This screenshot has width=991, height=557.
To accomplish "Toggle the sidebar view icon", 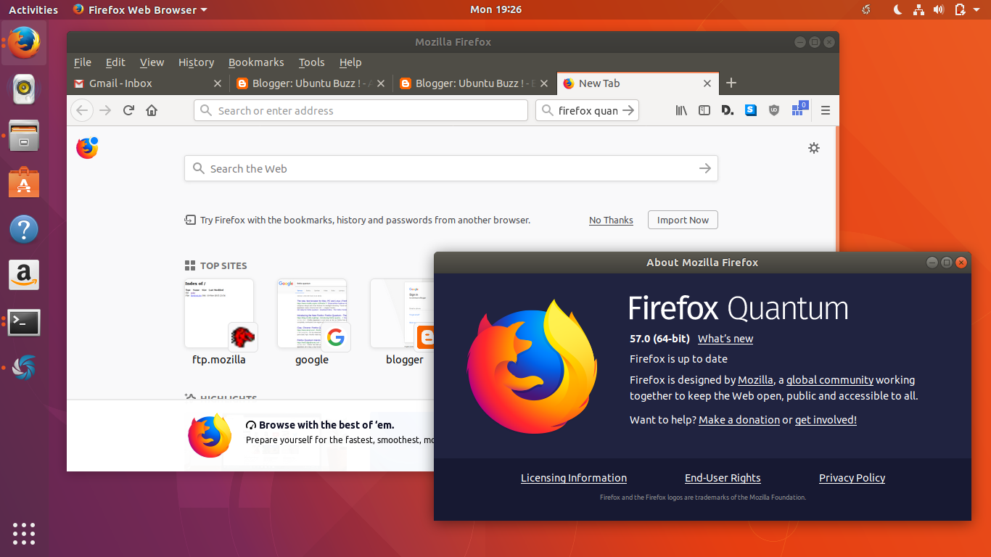I will click(x=704, y=110).
